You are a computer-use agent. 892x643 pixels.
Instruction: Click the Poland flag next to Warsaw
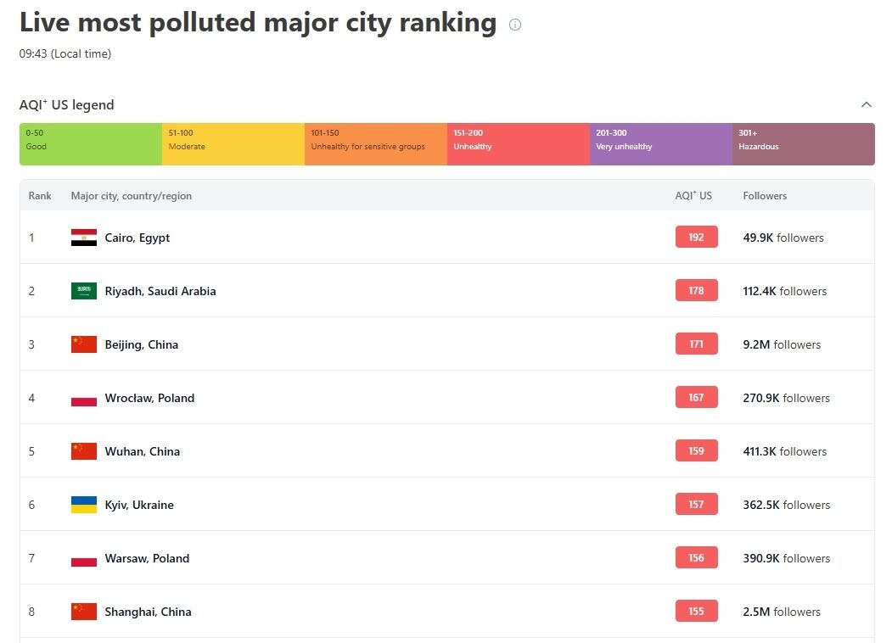pos(83,558)
